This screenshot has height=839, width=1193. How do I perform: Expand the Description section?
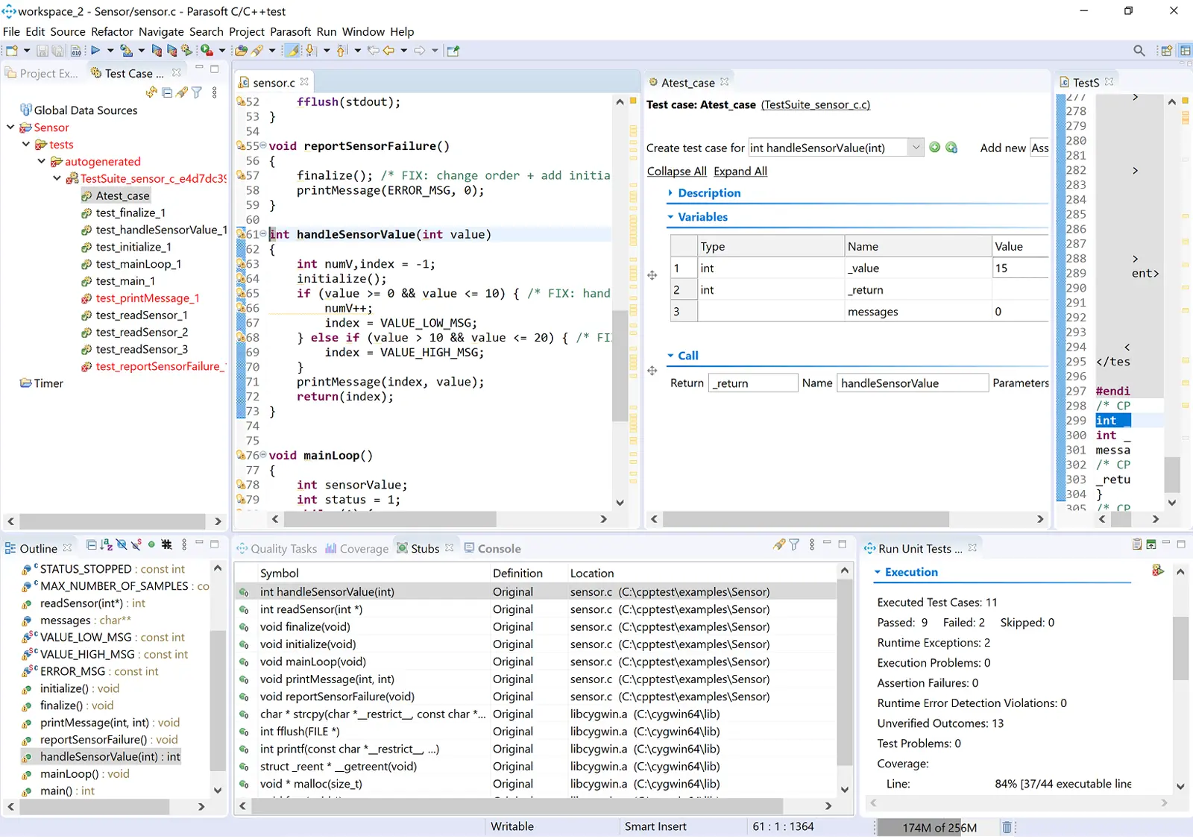click(x=670, y=192)
